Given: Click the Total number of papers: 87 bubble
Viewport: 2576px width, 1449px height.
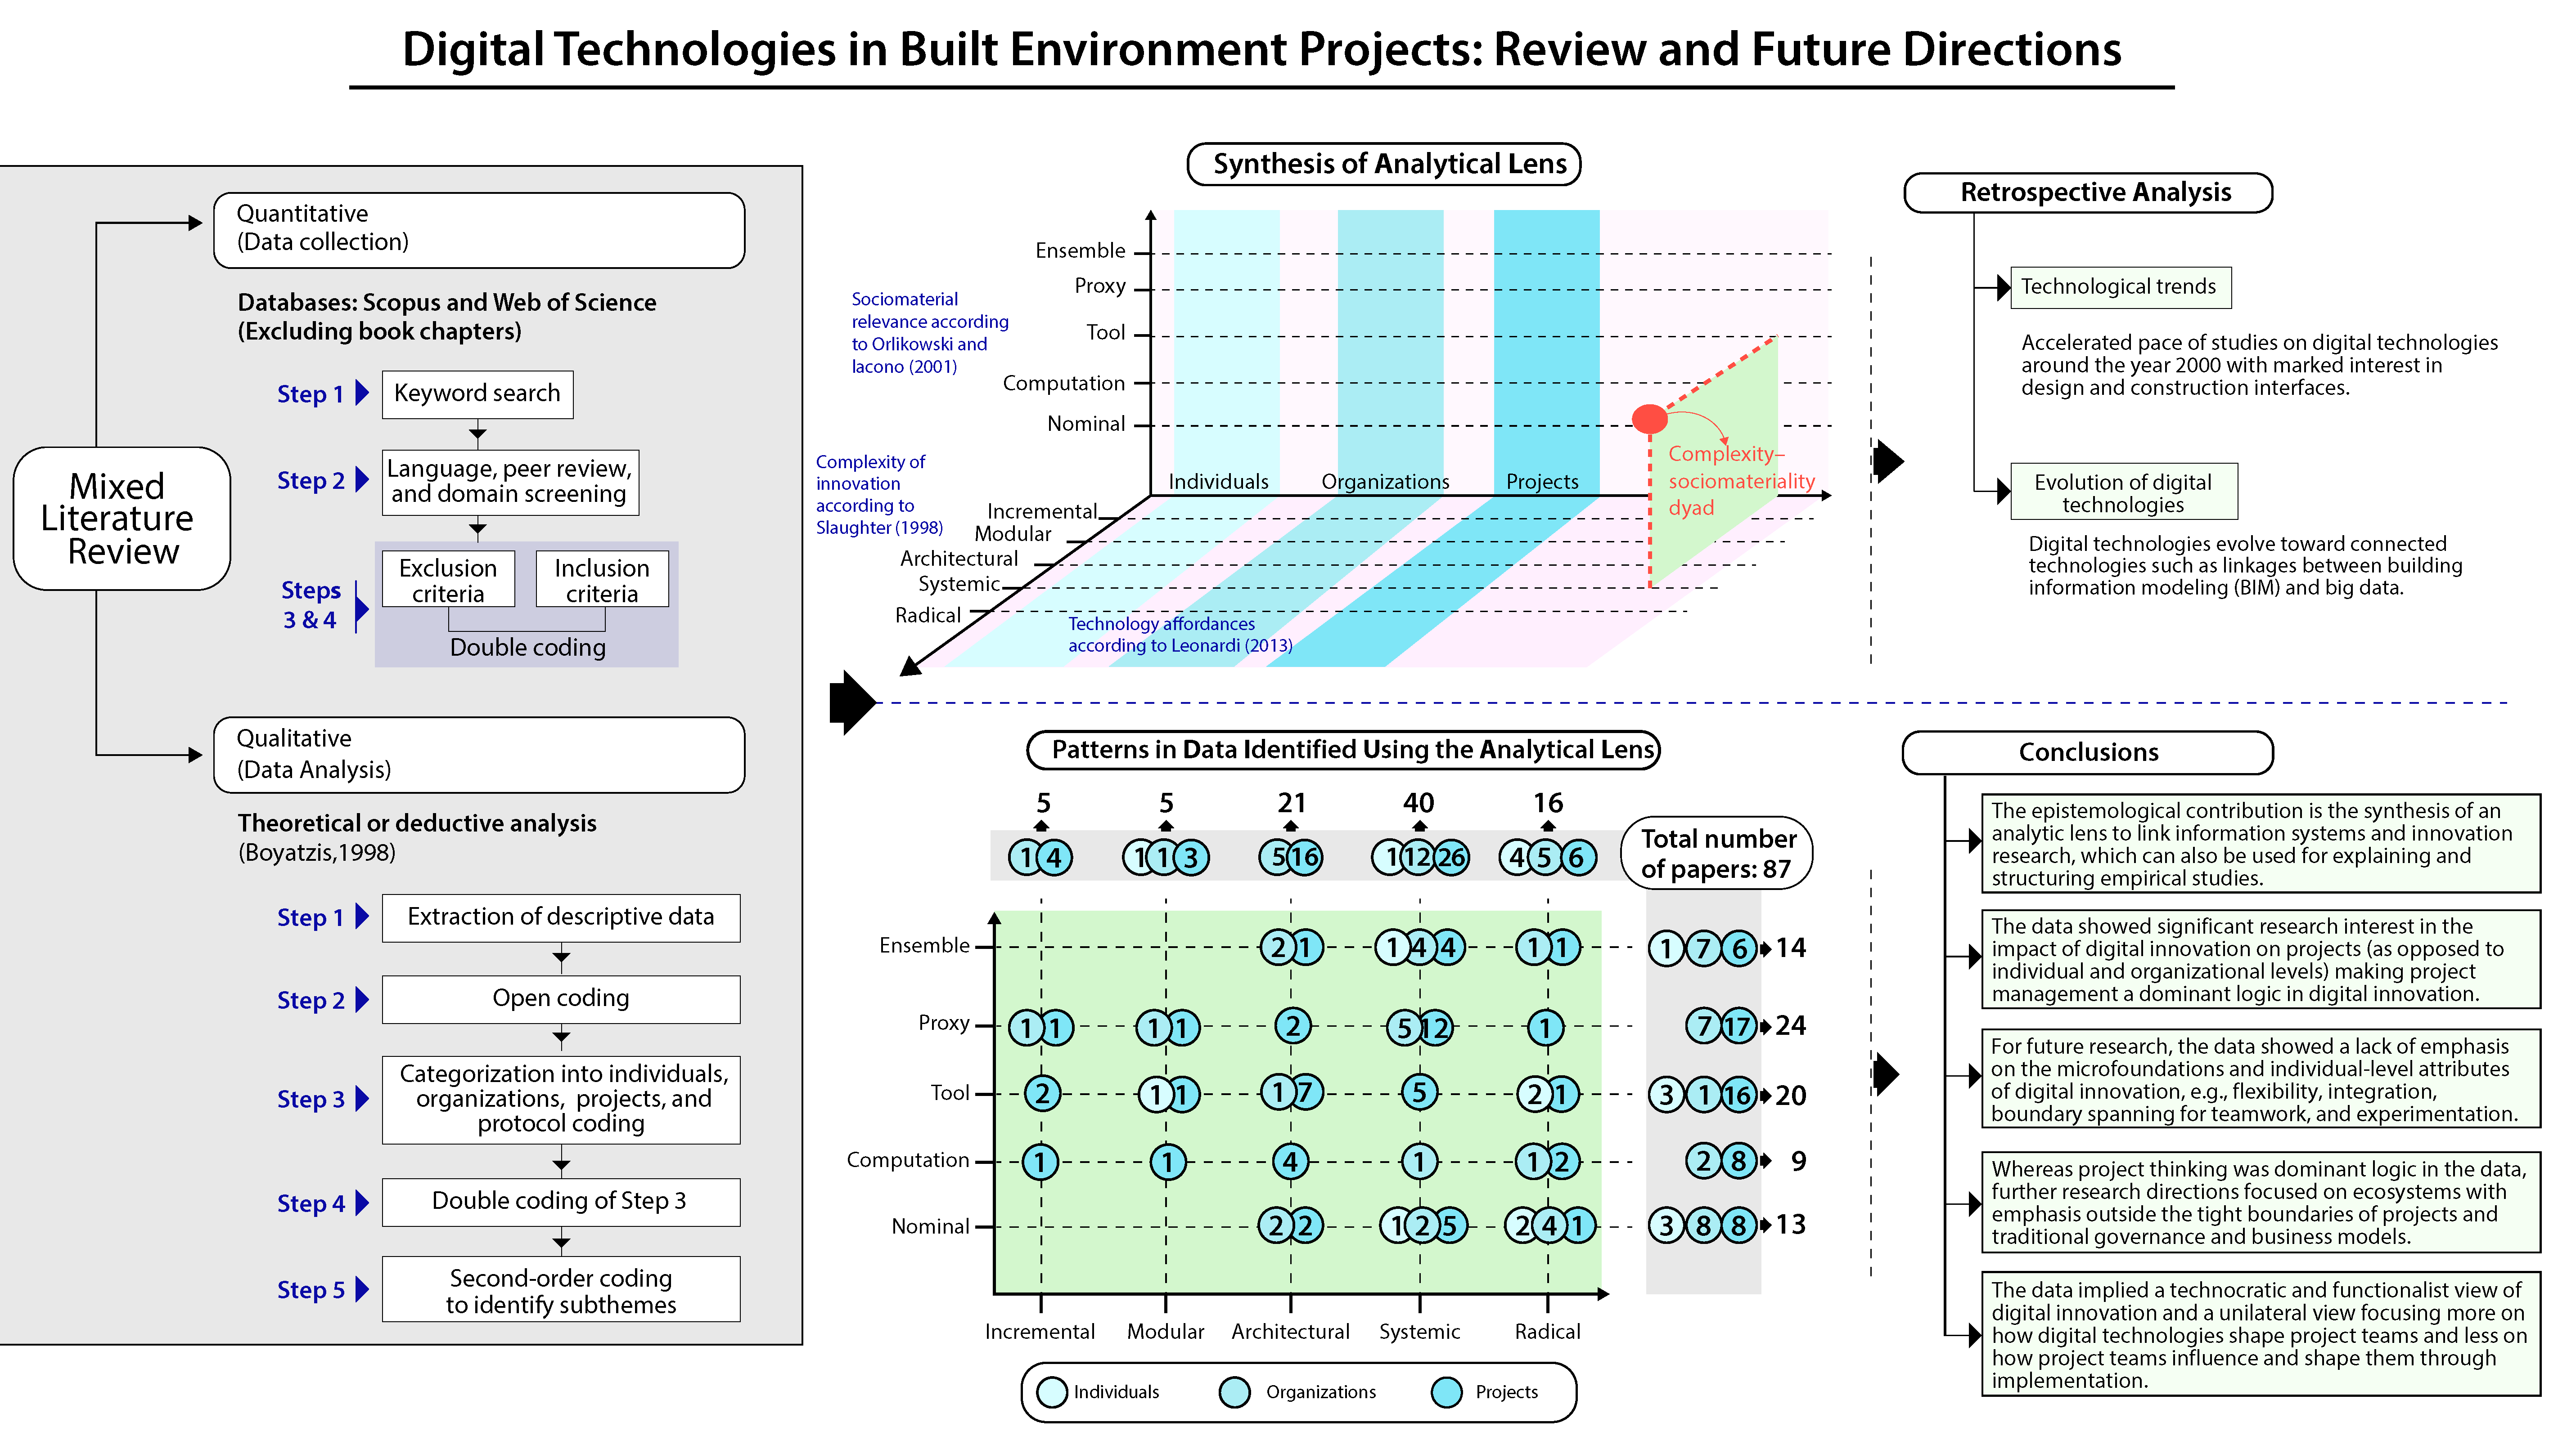Looking at the screenshot, I should pos(1716,854).
